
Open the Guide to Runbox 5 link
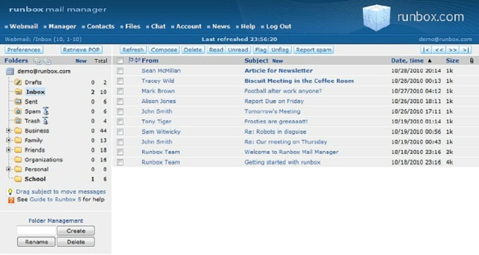click(x=55, y=199)
